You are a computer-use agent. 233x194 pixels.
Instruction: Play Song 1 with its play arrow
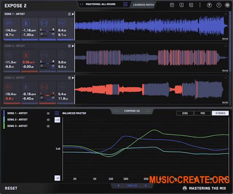[x=73, y=14]
